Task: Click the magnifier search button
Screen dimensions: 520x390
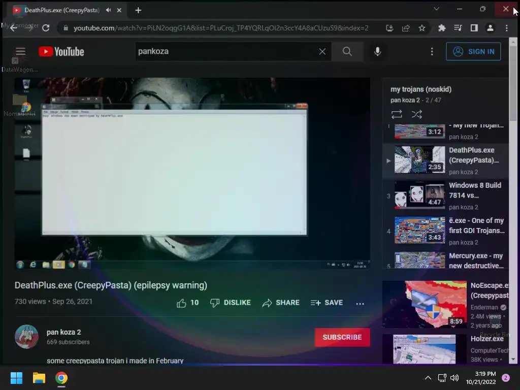Action: tap(347, 51)
